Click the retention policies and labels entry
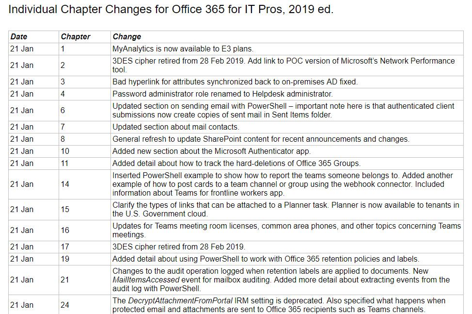Screen dimensions: 472x314 (266, 259)
